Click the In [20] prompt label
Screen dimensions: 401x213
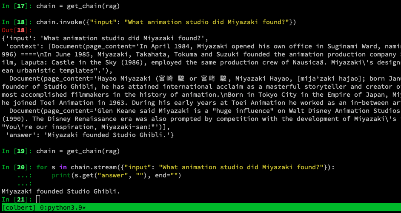click(x=17, y=167)
